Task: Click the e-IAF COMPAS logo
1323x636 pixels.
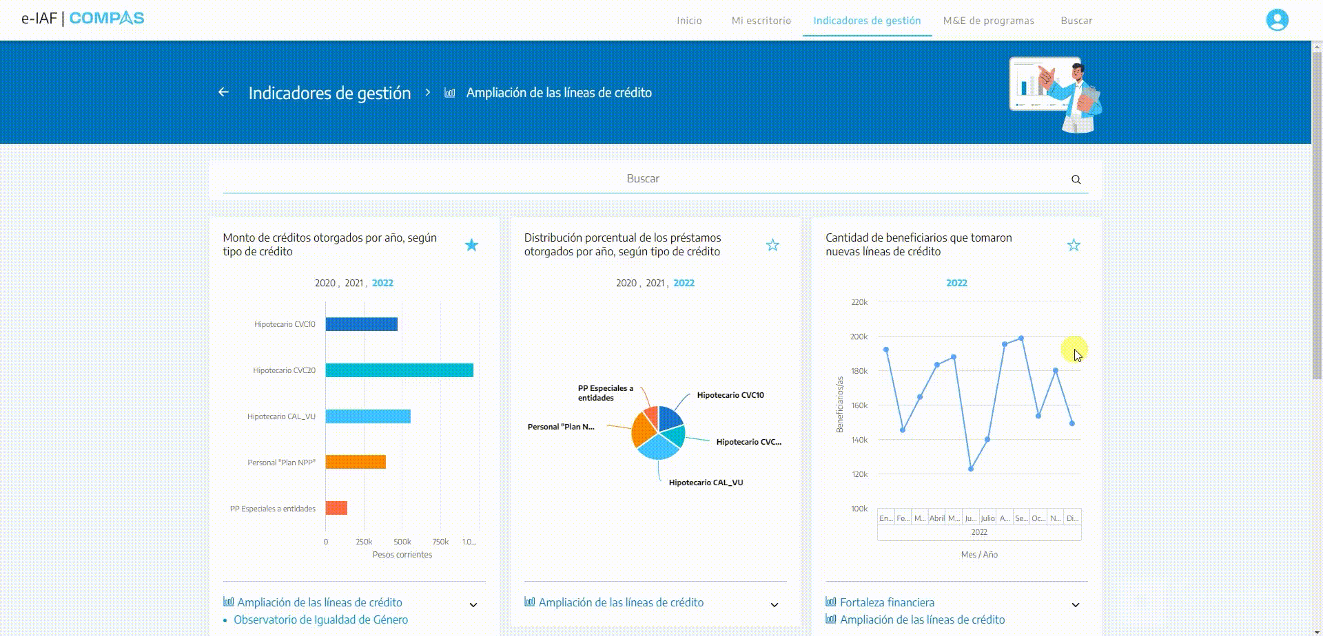Action: [x=83, y=19]
